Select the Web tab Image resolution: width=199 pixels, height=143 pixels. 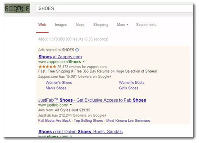[x=42, y=25]
